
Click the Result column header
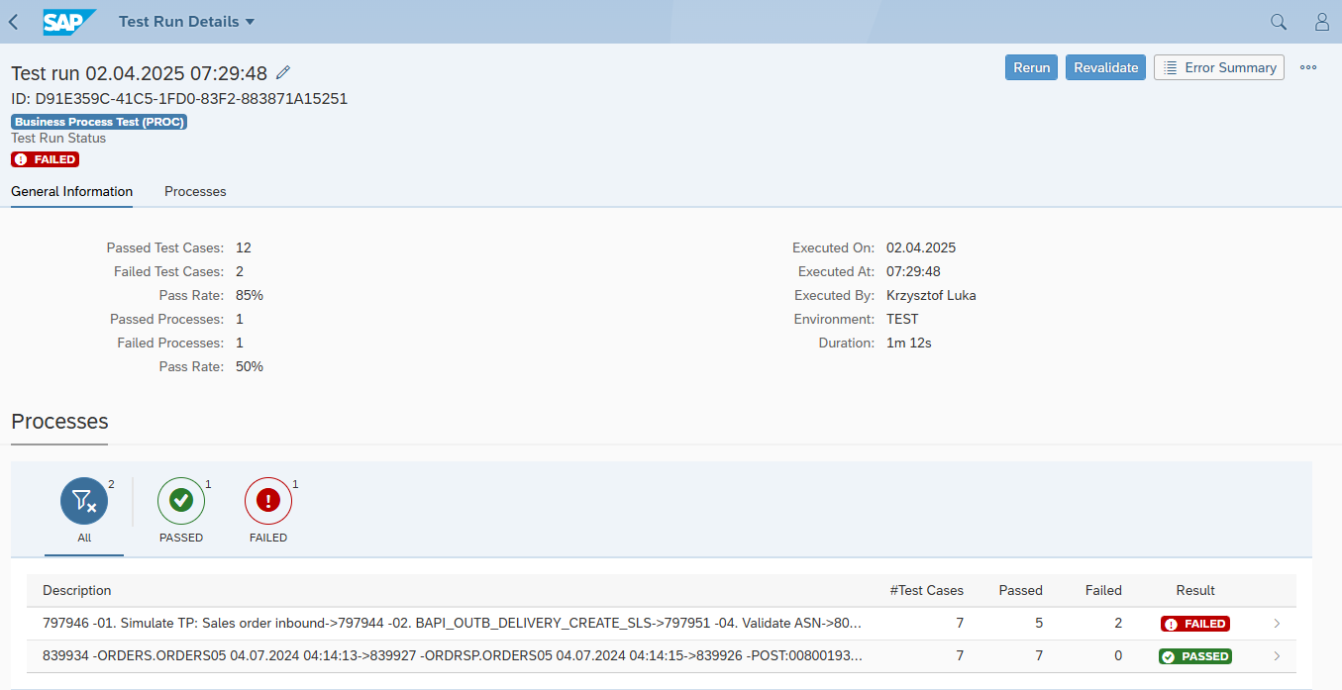1194,590
